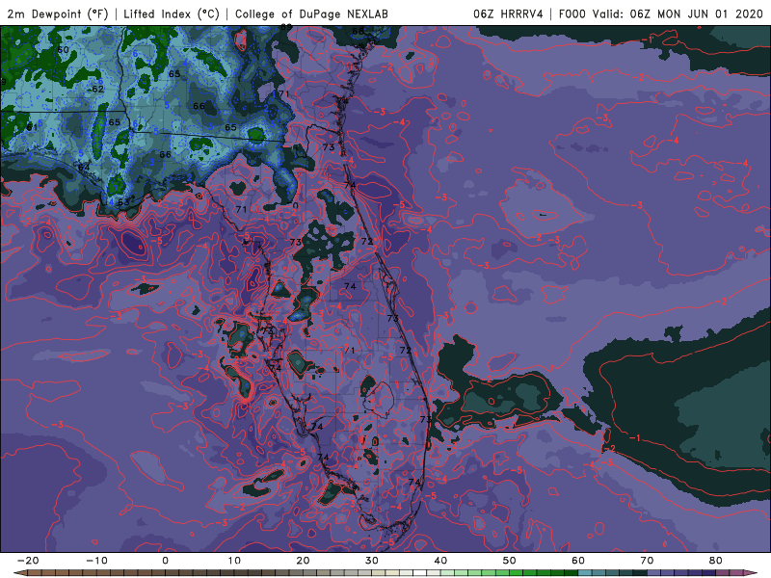Click the '61' dewpoint value on the map
The height and width of the screenshot is (578, 771).
32,127
